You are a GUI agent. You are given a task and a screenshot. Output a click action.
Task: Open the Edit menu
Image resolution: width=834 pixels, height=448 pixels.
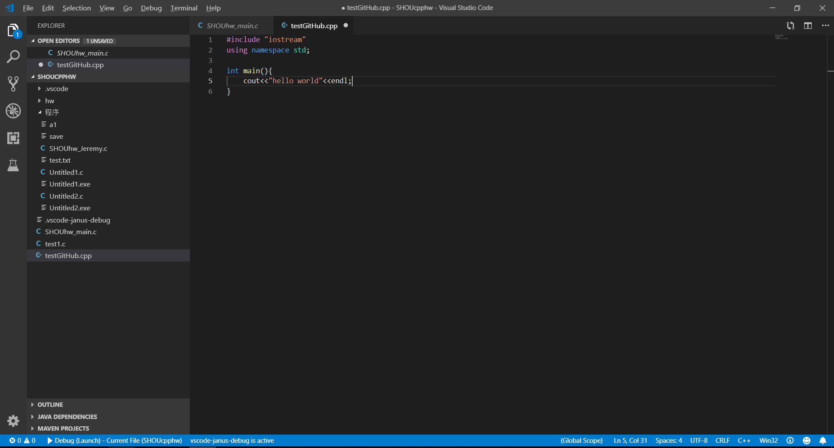(x=48, y=8)
